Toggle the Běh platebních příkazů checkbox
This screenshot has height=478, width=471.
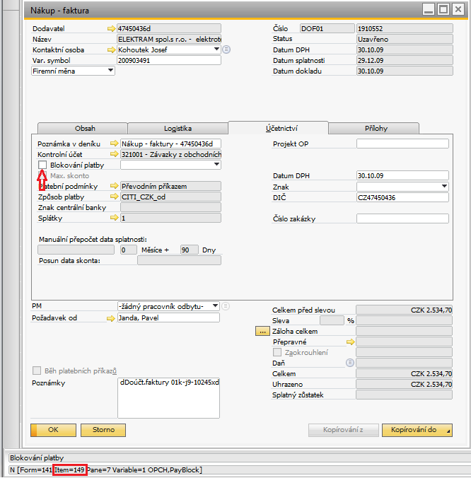37,371
